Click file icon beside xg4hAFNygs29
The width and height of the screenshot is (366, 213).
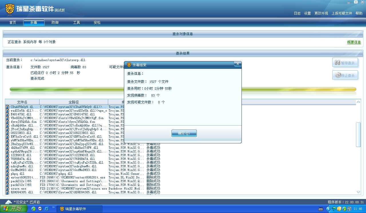7,151
